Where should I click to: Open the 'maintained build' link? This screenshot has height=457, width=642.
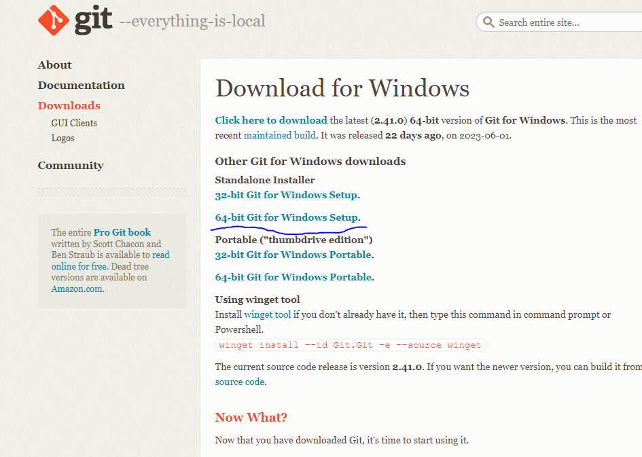pos(280,135)
